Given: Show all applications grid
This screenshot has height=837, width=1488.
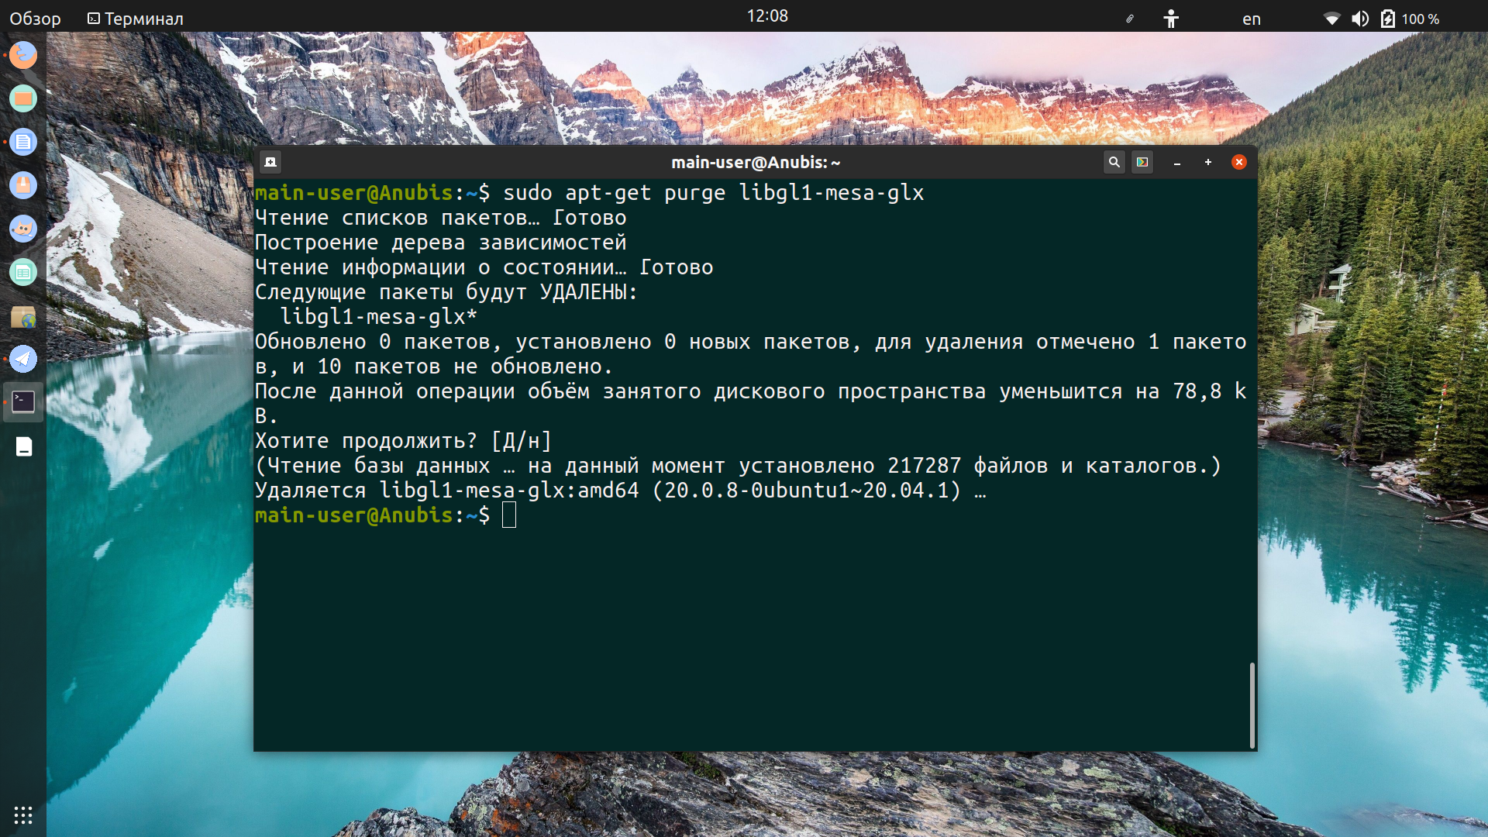Looking at the screenshot, I should (x=23, y=815).
